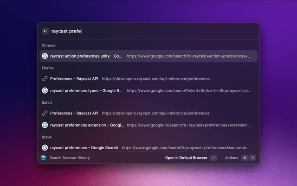Click Open in Default Browser button

click(x=186, y=158)
